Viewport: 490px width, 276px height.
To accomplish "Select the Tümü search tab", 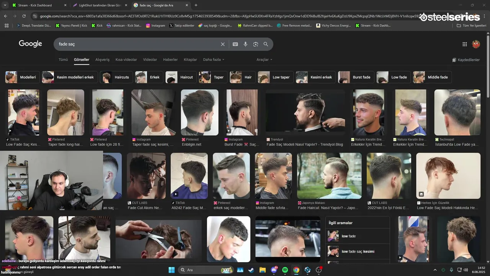I will (63, 60).
